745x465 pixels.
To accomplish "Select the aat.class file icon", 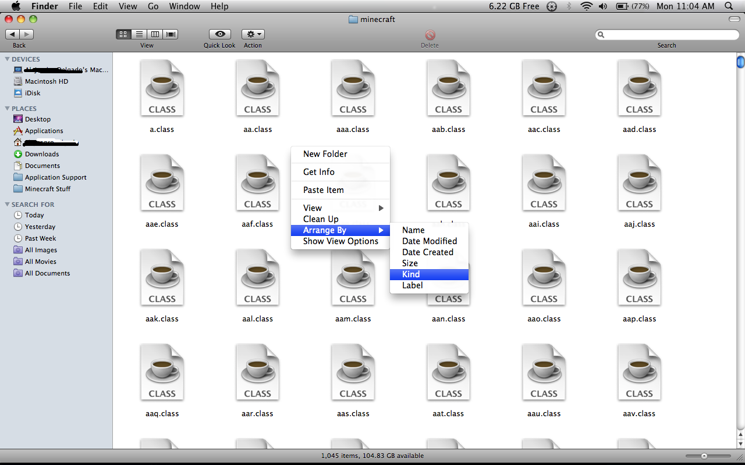I will coord(449,372).
